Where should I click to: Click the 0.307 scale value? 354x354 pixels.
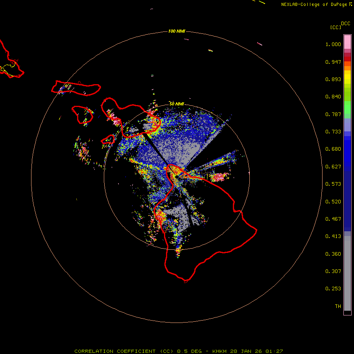[x=333, y=271]
